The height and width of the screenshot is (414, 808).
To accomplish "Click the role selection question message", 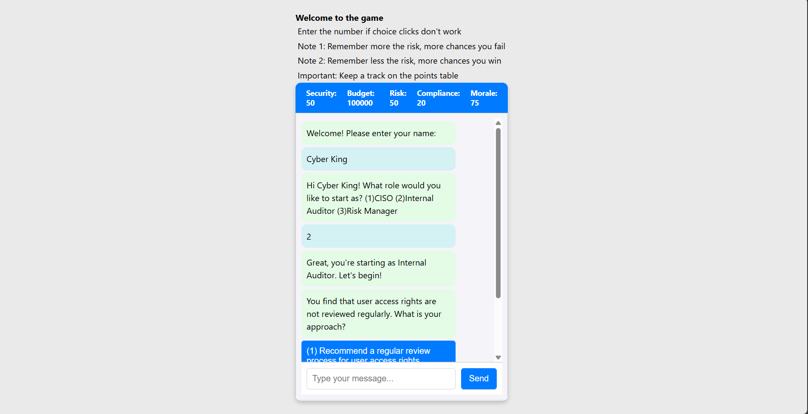I will pos(378,198).
